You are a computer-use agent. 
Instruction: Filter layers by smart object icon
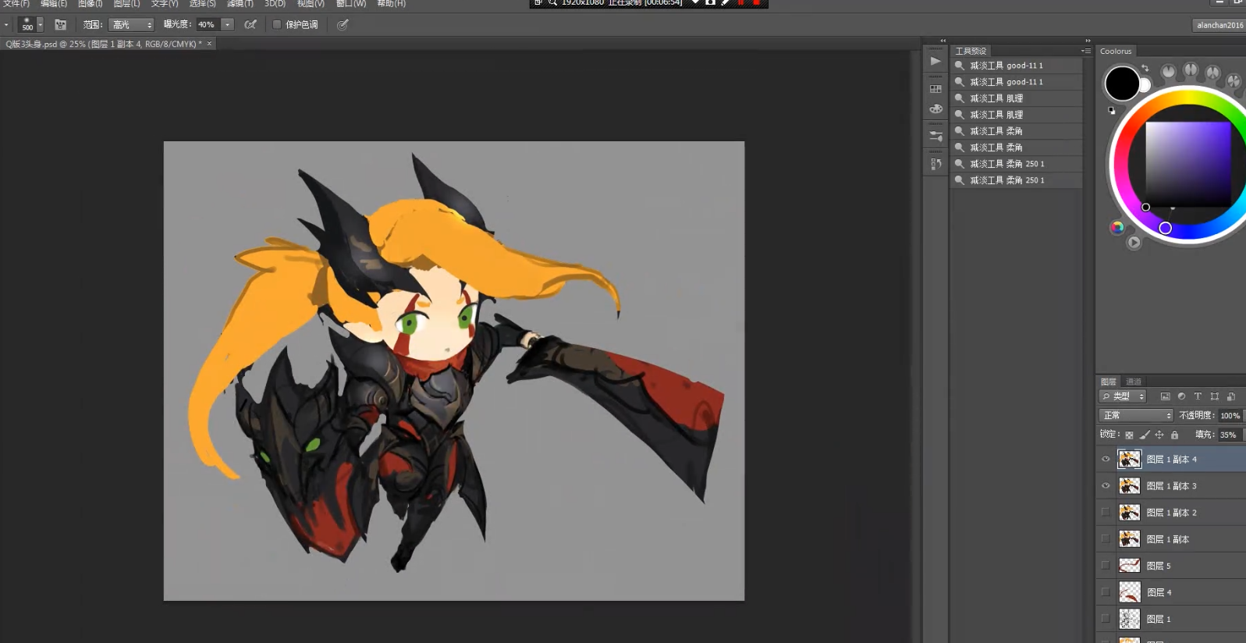coord(1231,396)
